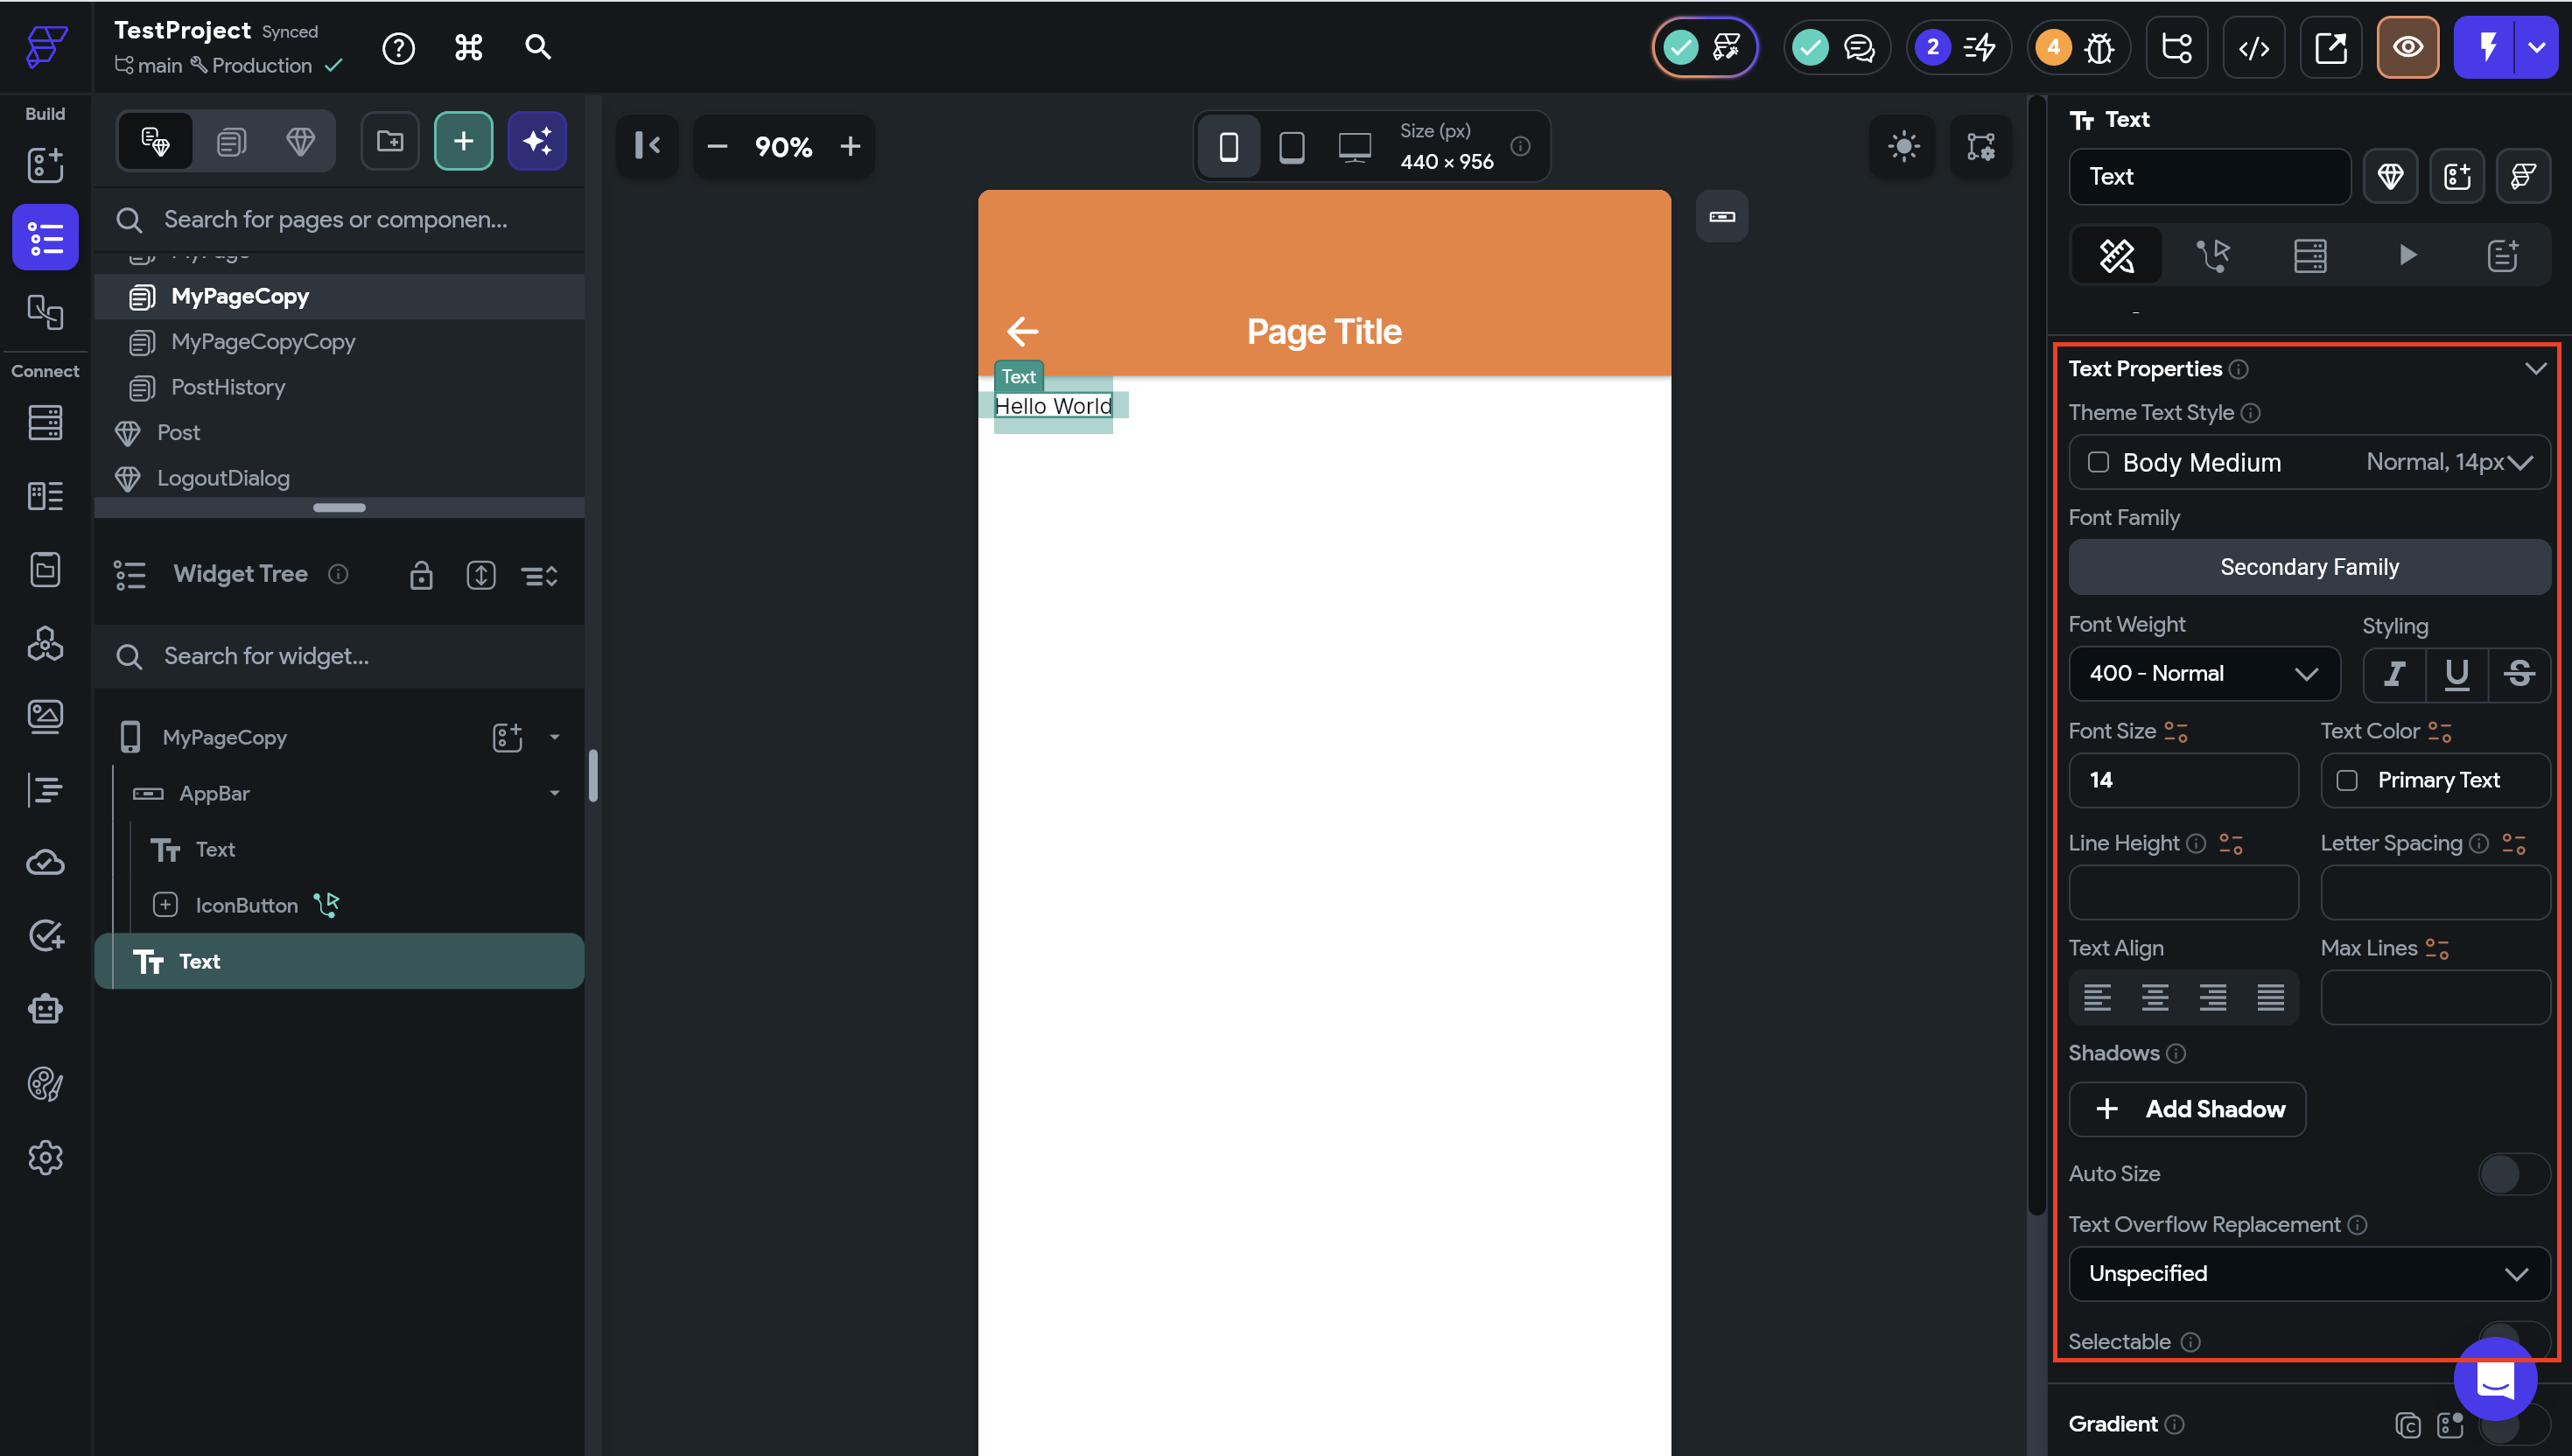This screenshot has width=2572, height=1456.
Task: Click the Theme Settings palette sidebar icon
Action: [45, 1083]
